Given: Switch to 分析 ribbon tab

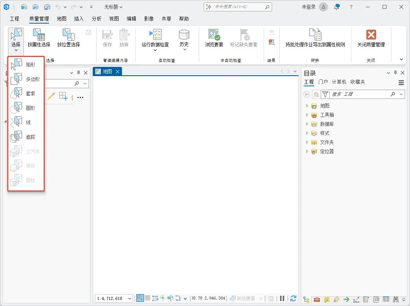Looking at the screenshot, I should [x=97, y=19].
